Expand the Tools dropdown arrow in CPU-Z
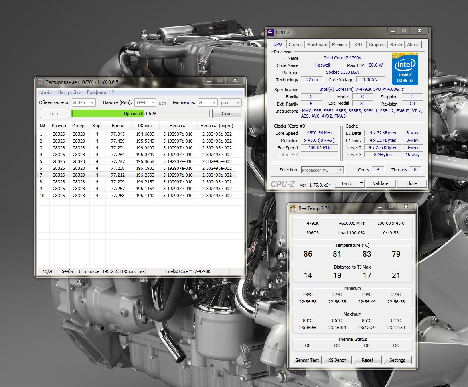The image size is (468, 387). pos(361,183)
